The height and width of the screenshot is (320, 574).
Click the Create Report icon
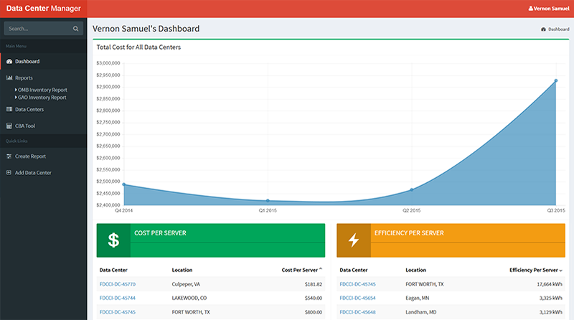click(x=9, y=156)
